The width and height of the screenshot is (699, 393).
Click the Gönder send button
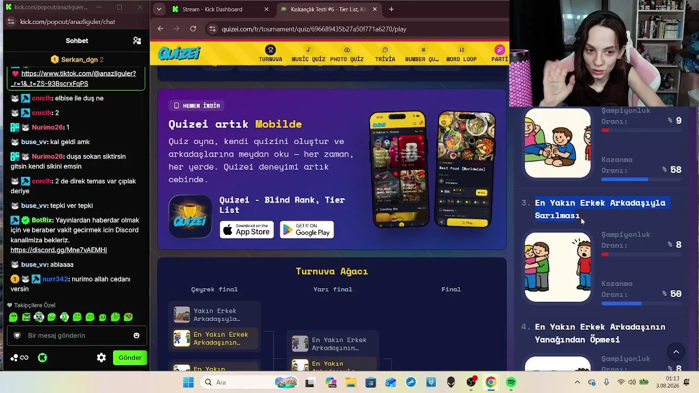[x=130, y=358]
